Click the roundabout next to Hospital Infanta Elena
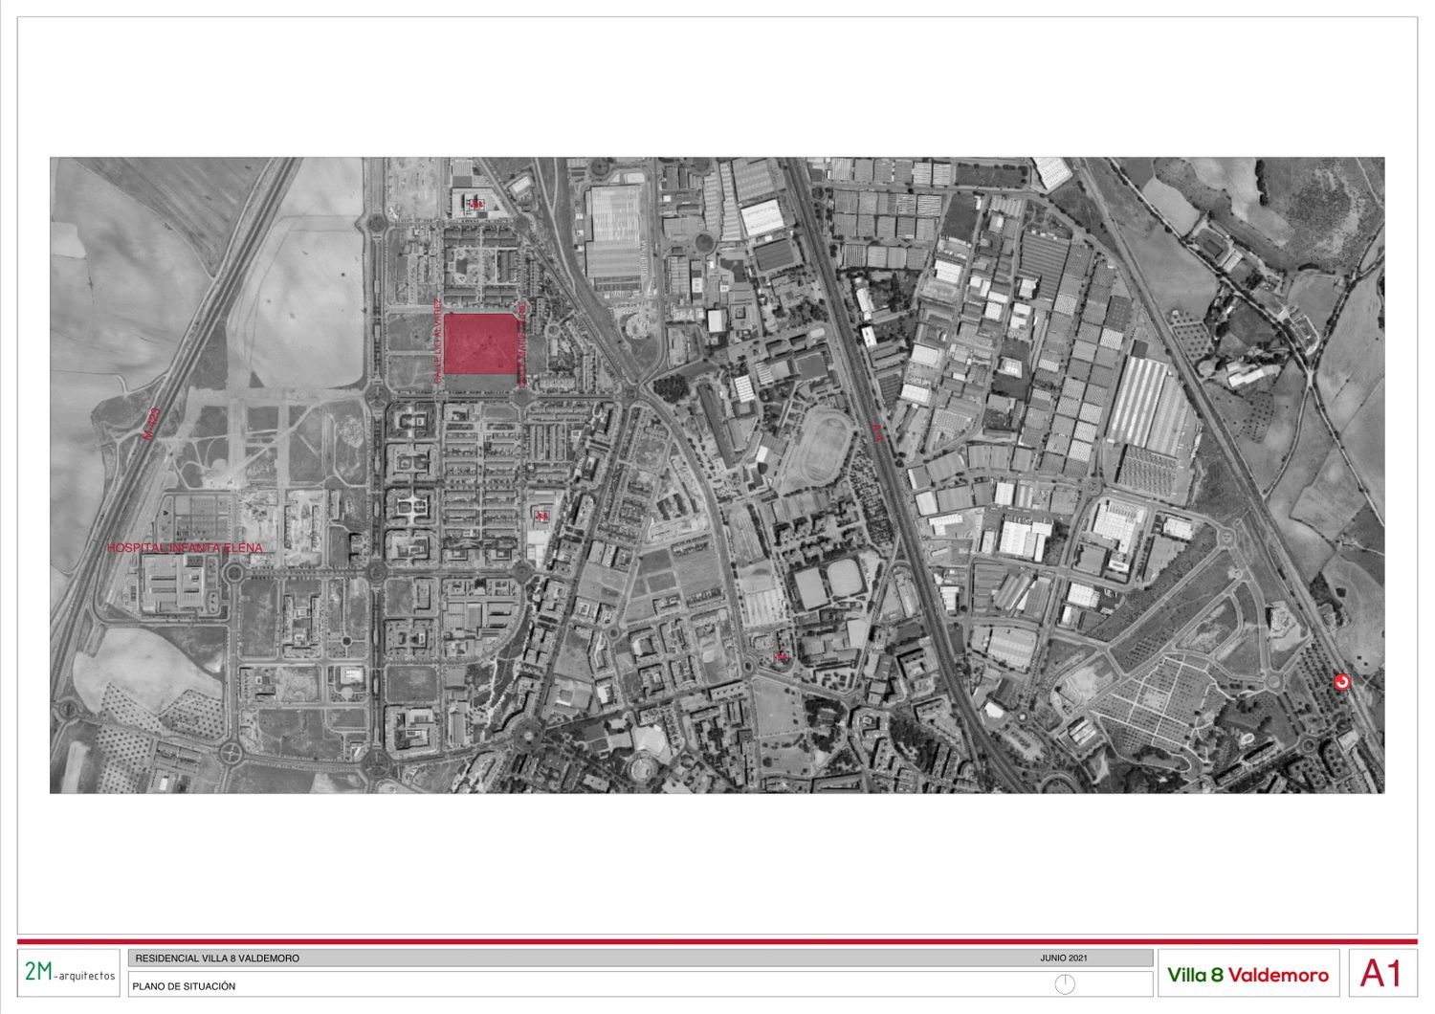Viewport: 1435px width, 1014px height. click(x=234, y=573)
